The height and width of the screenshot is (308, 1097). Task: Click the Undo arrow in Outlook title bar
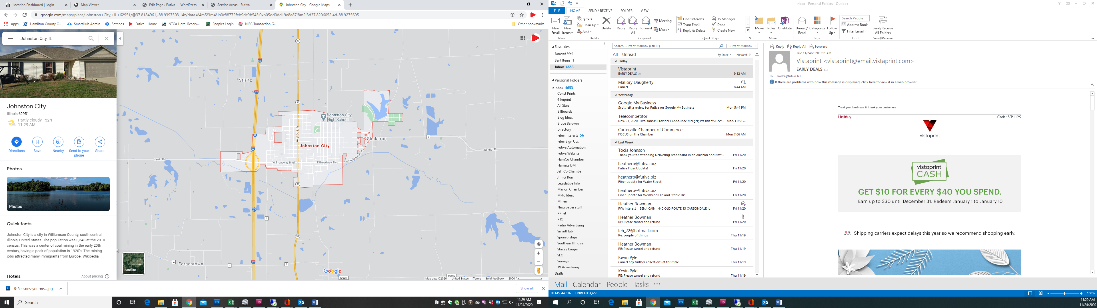tap(570, 3)
